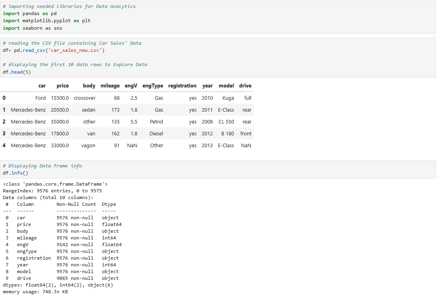Click the 'Data columns (total 10 columns)' line
The image size is (436, 298).
click(x=48, y=197)
